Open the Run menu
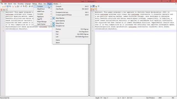 45,4
